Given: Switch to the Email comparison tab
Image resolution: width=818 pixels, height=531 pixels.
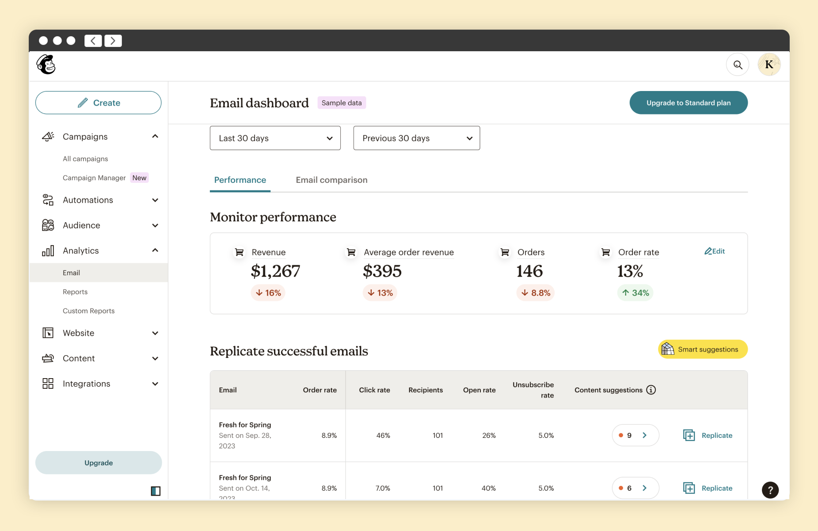Looking at the screenshot, I should (x=331, y=180).
